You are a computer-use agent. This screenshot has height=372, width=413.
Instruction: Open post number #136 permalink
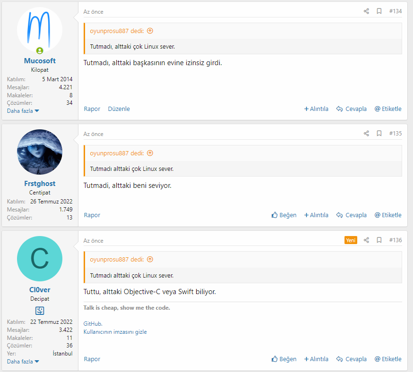396,240
